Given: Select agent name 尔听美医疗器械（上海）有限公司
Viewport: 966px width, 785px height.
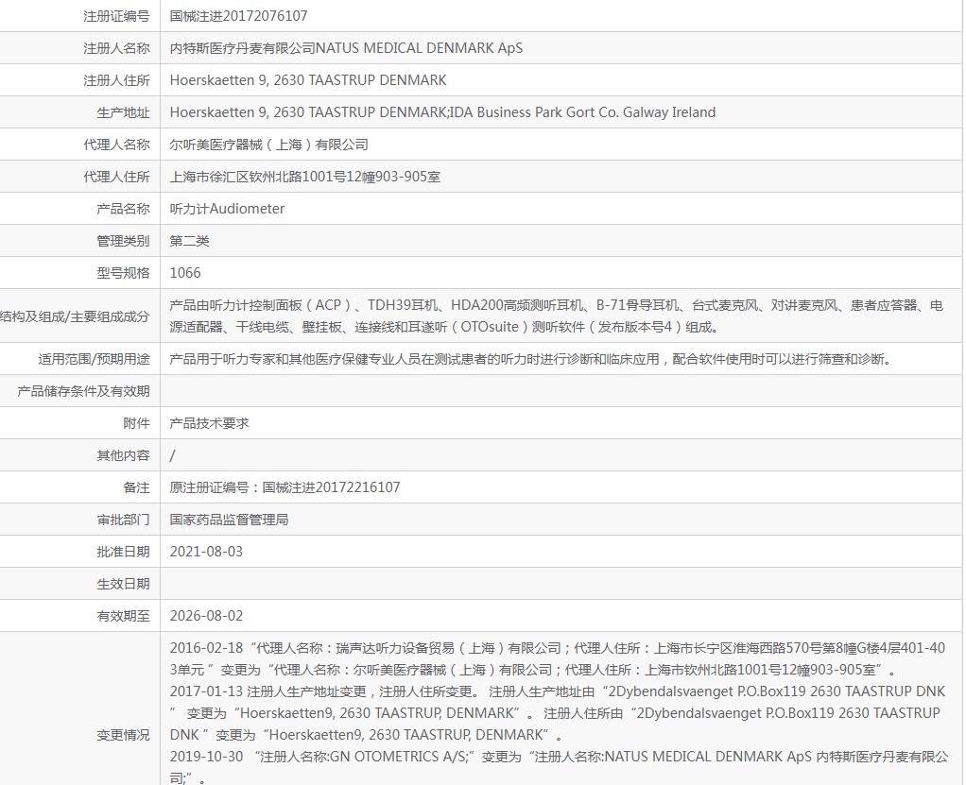Looking at the screenshot, I should 268,145.
